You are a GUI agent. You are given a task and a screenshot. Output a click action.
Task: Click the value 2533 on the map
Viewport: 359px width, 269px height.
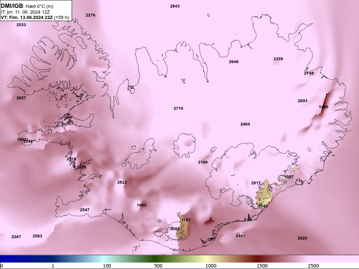click(x=21, y=25)
